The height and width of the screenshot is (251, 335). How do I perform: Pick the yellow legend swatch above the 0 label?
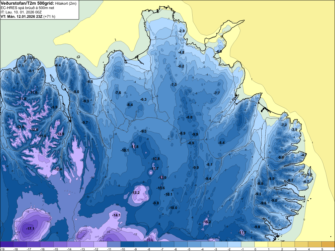[x=261, y=244]
